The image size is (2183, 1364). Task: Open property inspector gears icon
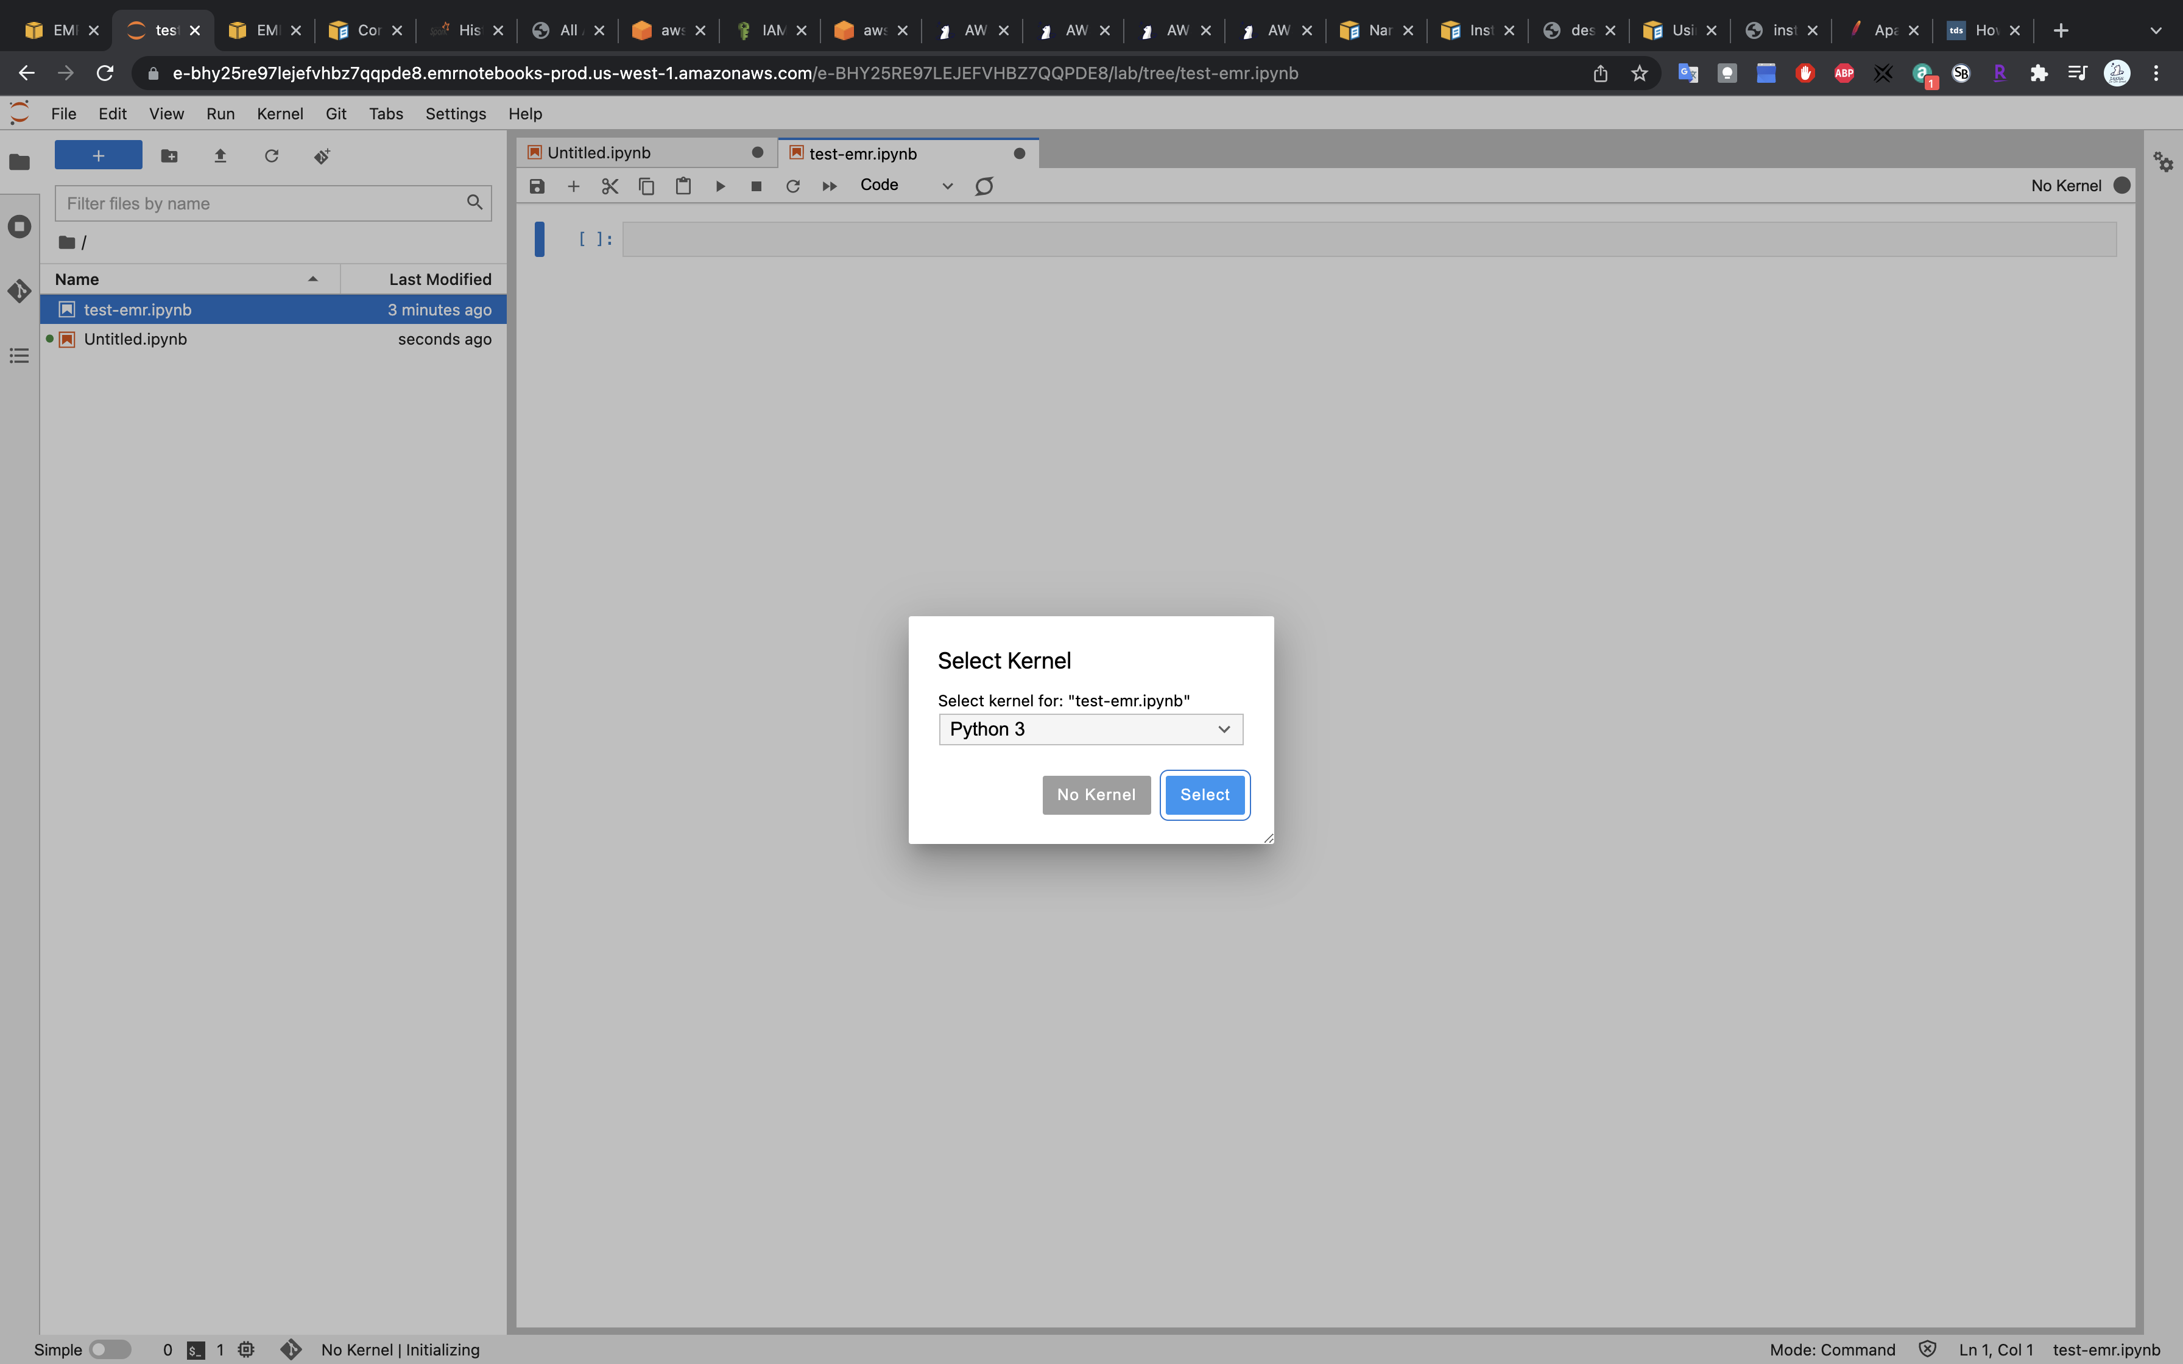[x=2163, y=163]
